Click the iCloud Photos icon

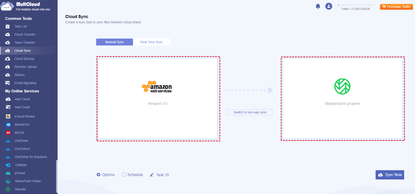8,116
